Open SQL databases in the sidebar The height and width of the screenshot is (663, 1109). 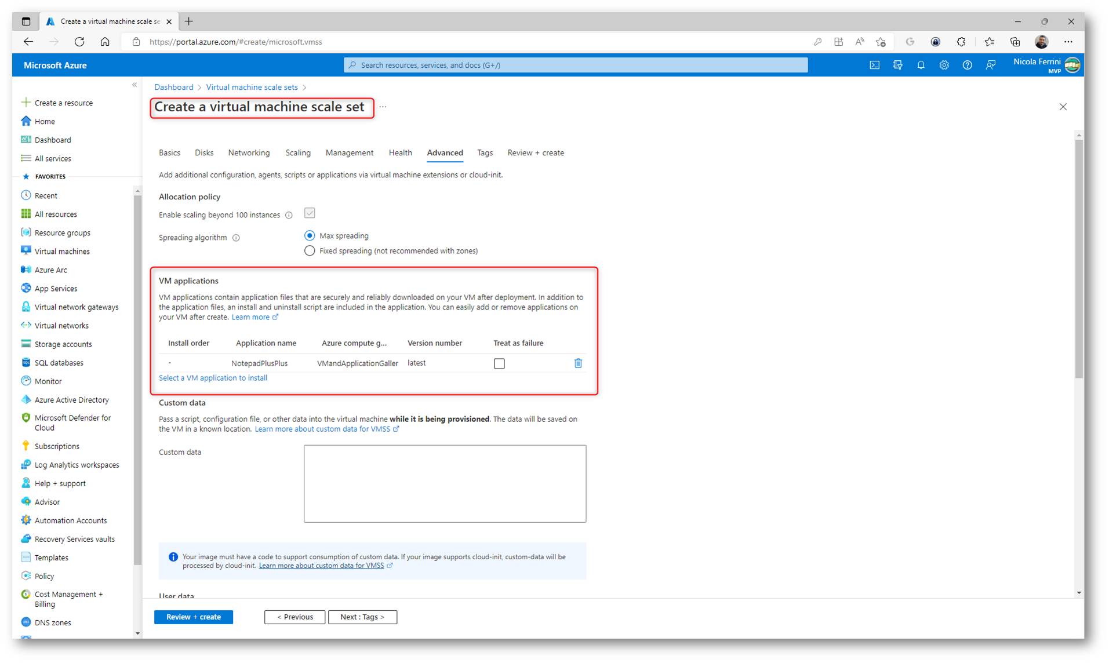(x=59, y=363)
